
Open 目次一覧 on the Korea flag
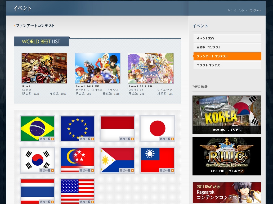[x=47, y=170]
